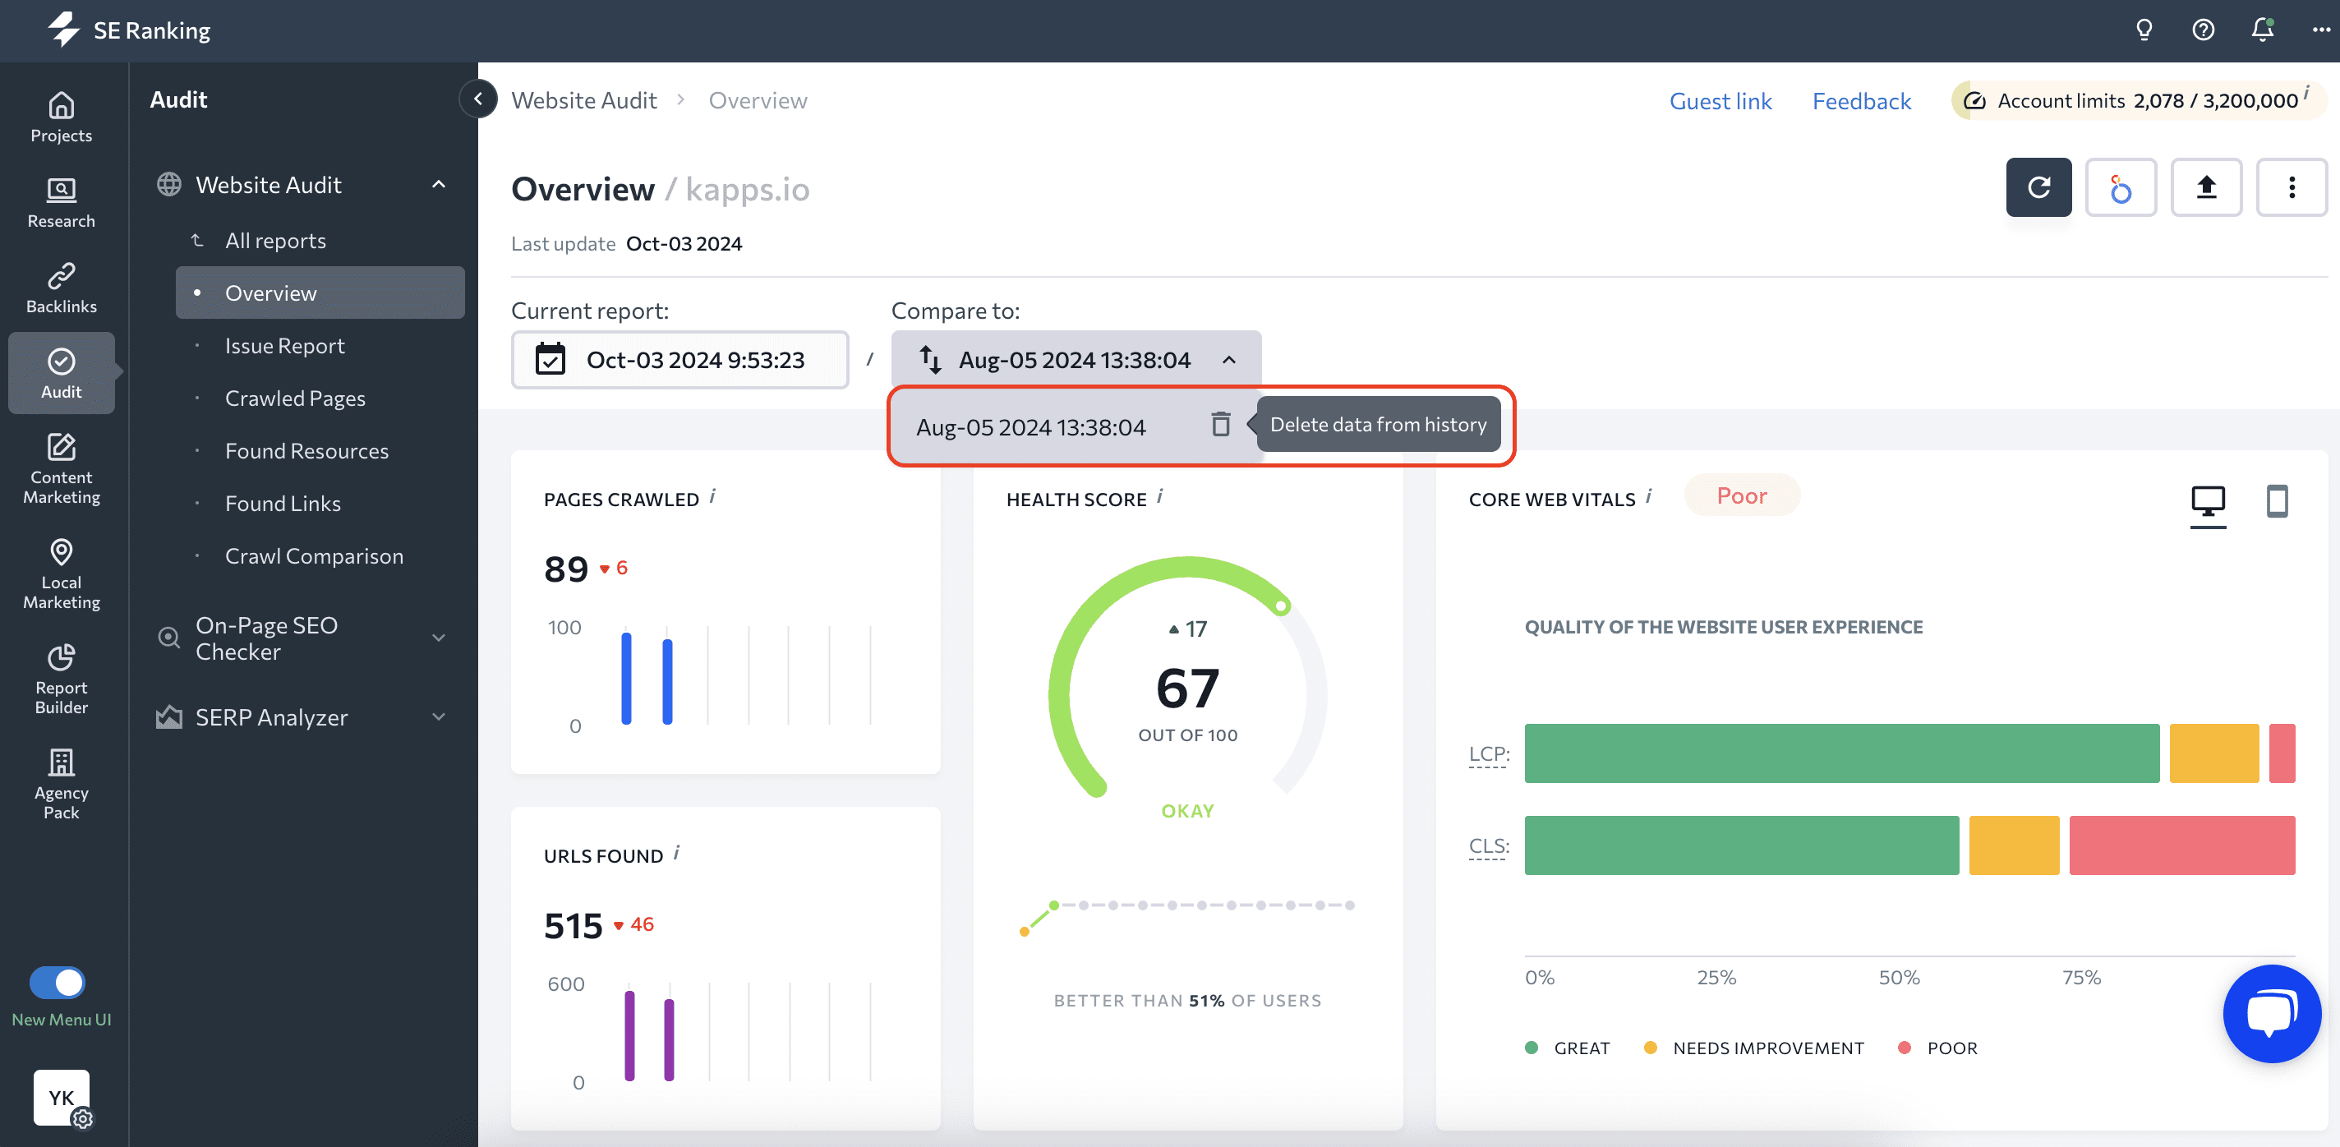The width and height of the screenshot is (2340, 1147).
Task: Delete Aug-05 data with trash icon
Action: click(x=1221, y=424)
